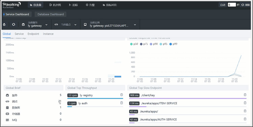
Task: Click the 数据库 database icon in Global Brief
Action: pyautogui.click(x=7, y=107)
